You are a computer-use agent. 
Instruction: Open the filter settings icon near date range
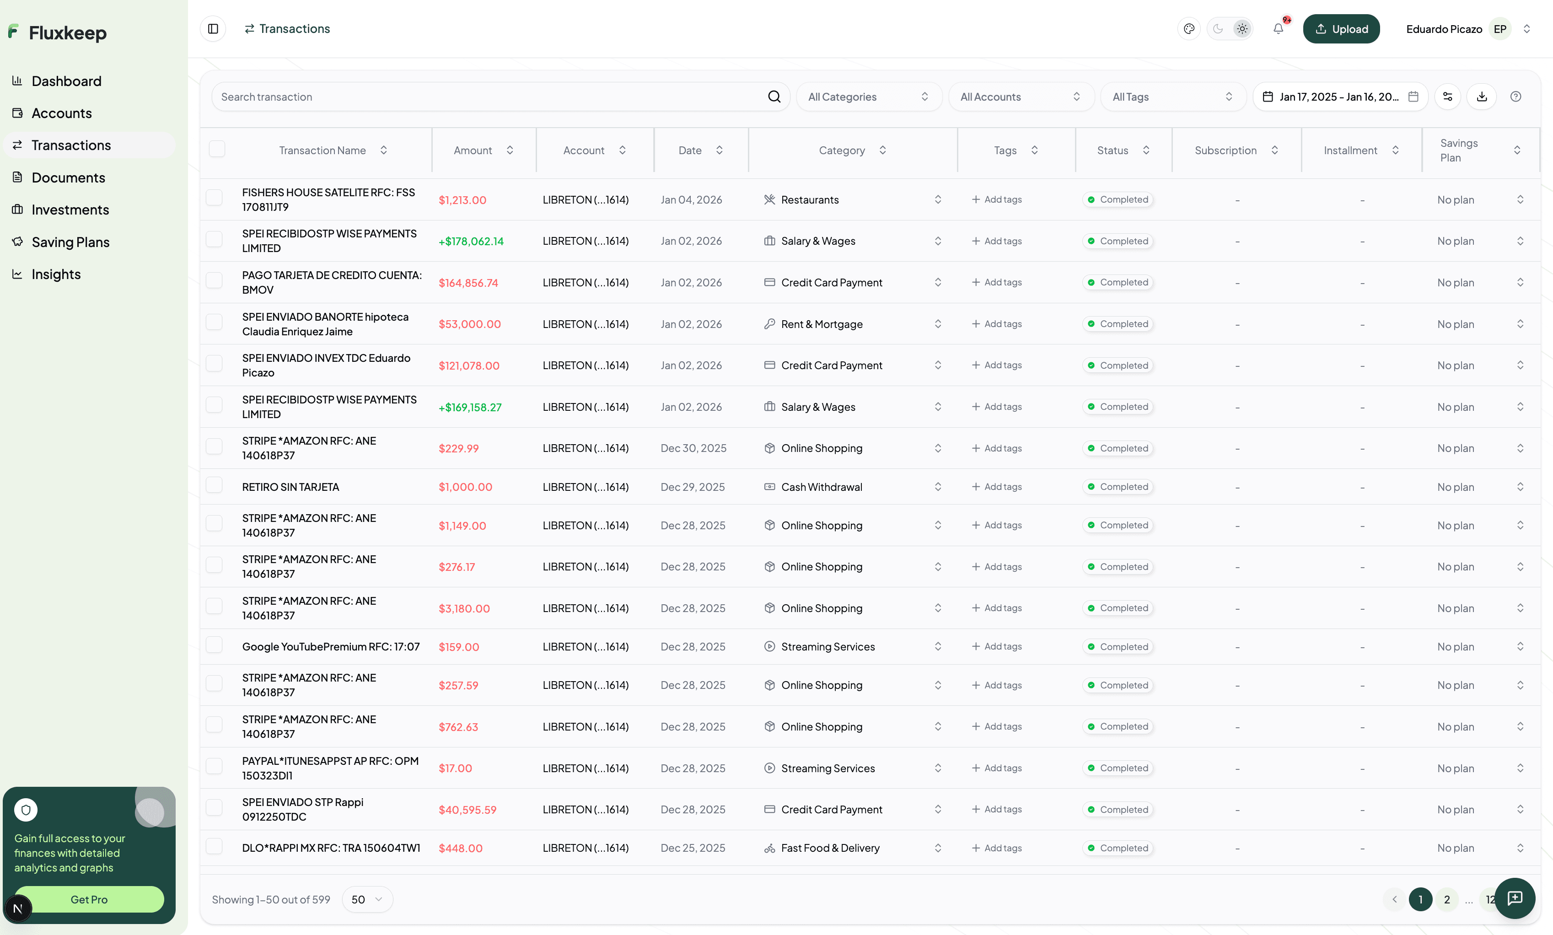[x=1448, y=97]
